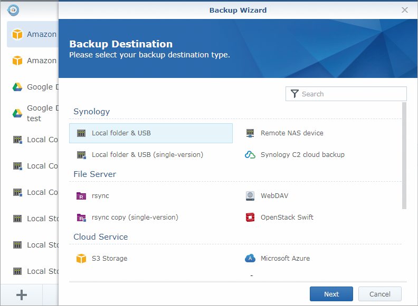This screenshot has width=418, height=306.
Task: Select the third Local Co task
Action: tap(32, 192)
